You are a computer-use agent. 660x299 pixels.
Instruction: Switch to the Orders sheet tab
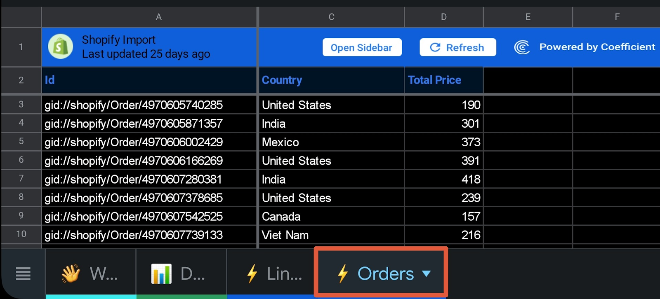(x=381, y=273)
